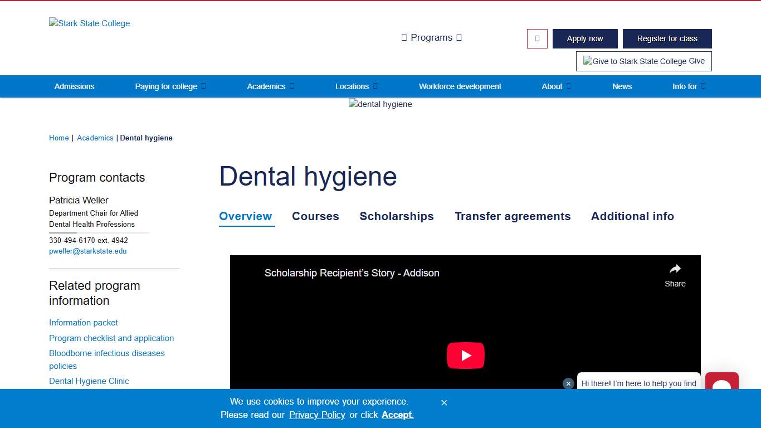761x428 pixels.
Task: Open the red chat bubble widget
Action: (x=721, y=383)
